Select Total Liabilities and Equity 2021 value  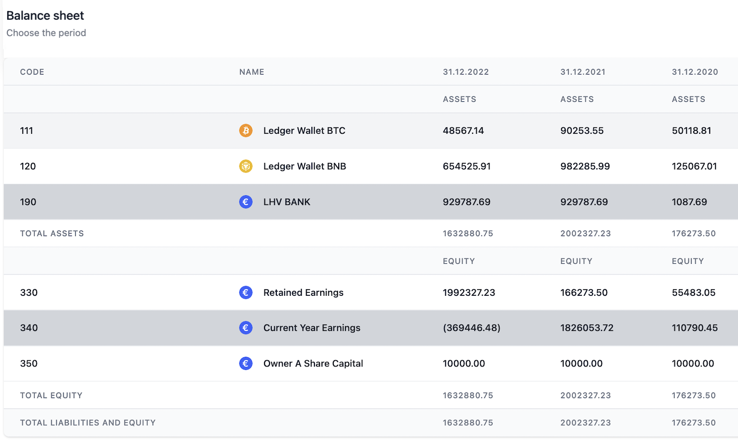click(586, 423)
